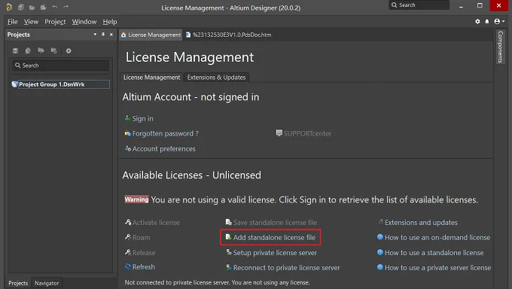This screenshot has height=289, width=512.
Task: Expand the Components side panel
Action: [x=500, y=47]
